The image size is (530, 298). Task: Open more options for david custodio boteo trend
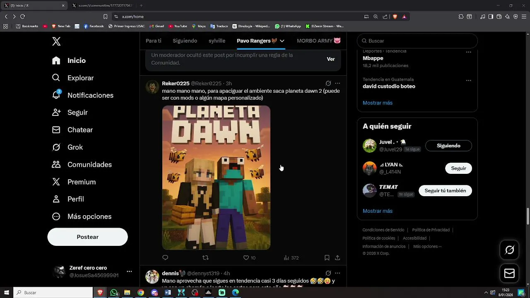pyautogui.click(x=469, y=80)
